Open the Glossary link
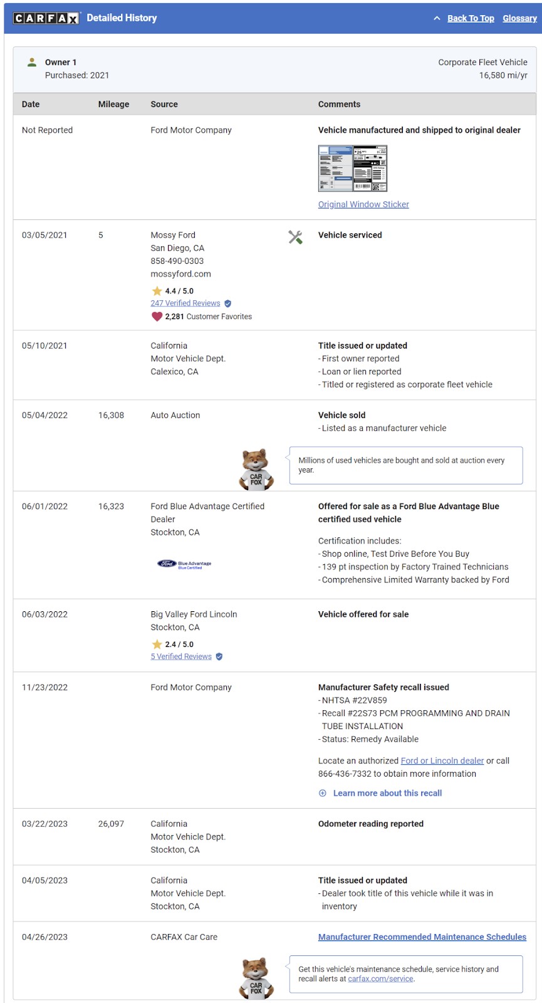542x1003 pixels. point(519,18)
